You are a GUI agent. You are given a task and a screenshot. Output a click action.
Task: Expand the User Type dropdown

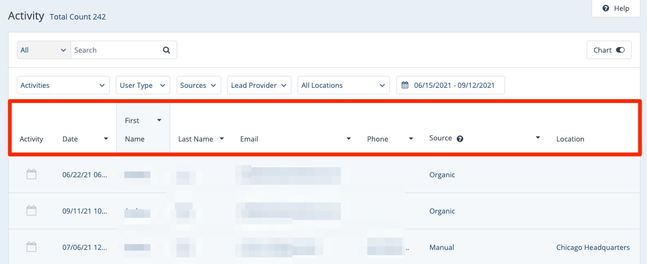pos(143,85)
